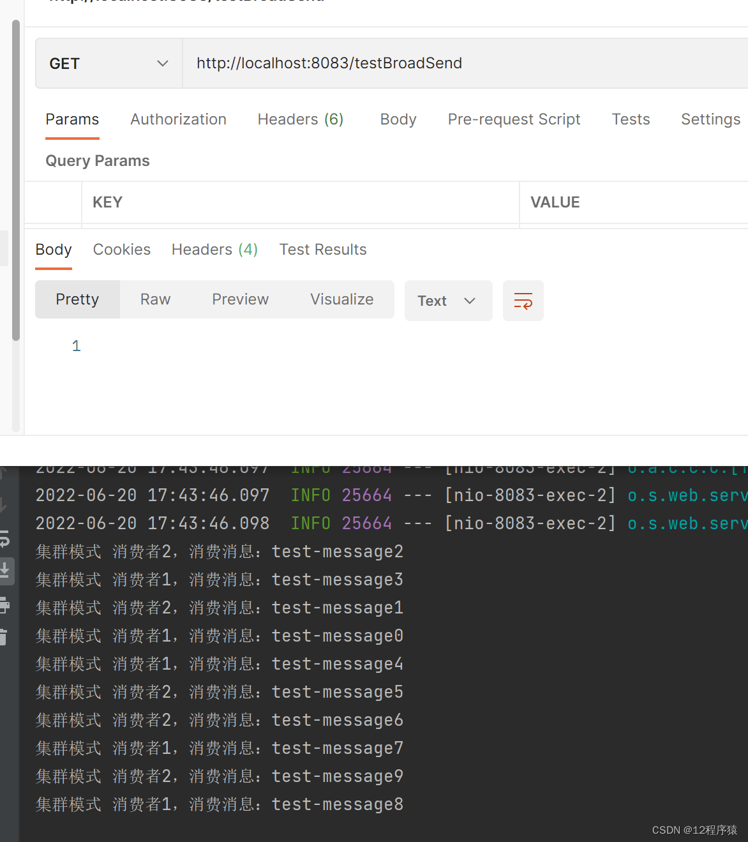
Task: Toggle line wrap in Postman response
Action: (x=523, y=301)
